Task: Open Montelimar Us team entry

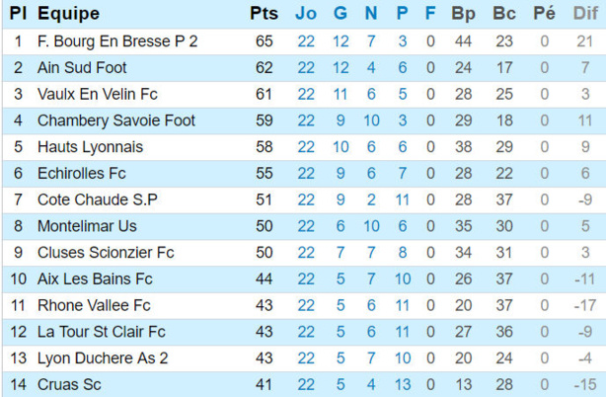Action: (87, 226)
